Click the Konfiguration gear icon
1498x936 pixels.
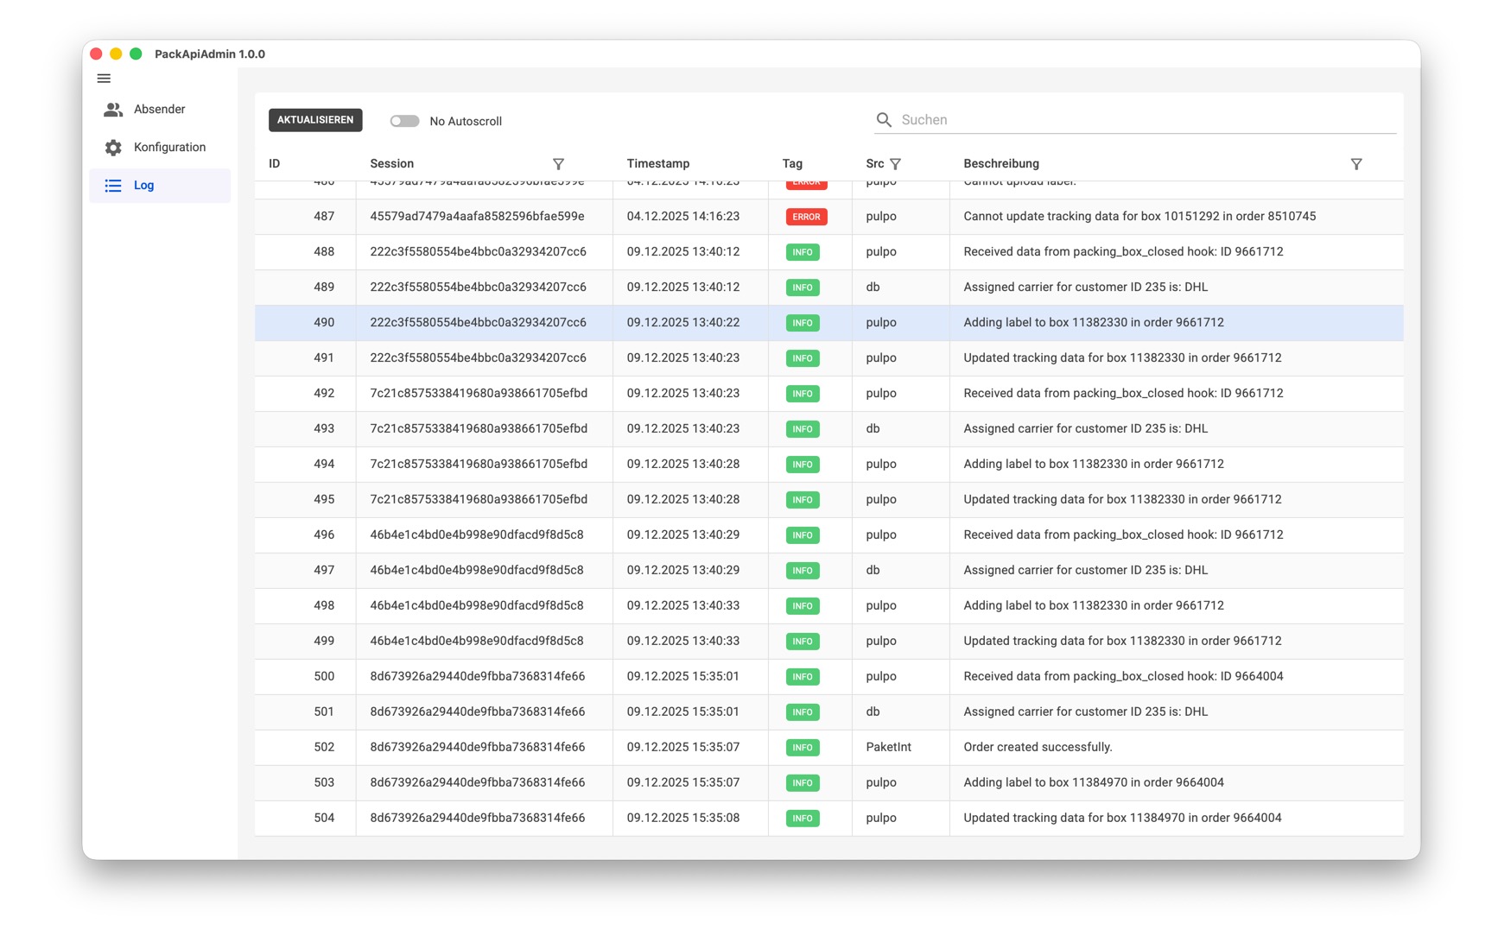pyautogui.click(x=113, y=148)
